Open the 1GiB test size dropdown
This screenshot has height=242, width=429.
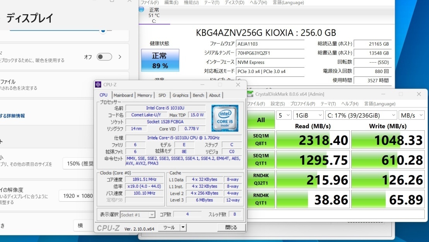308,115
